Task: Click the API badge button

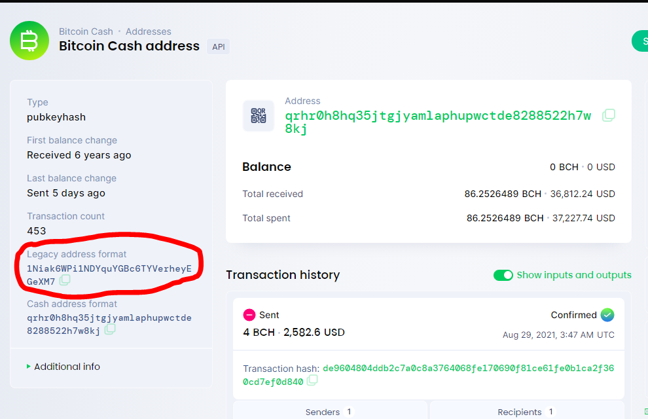Action: click(x=219, y=46)
